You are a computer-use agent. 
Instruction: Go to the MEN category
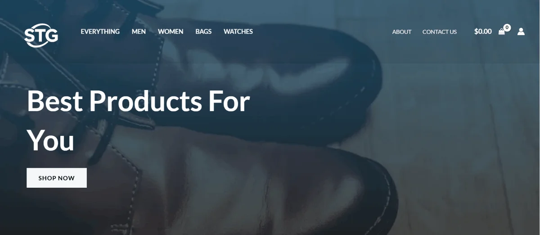(139, 32)
